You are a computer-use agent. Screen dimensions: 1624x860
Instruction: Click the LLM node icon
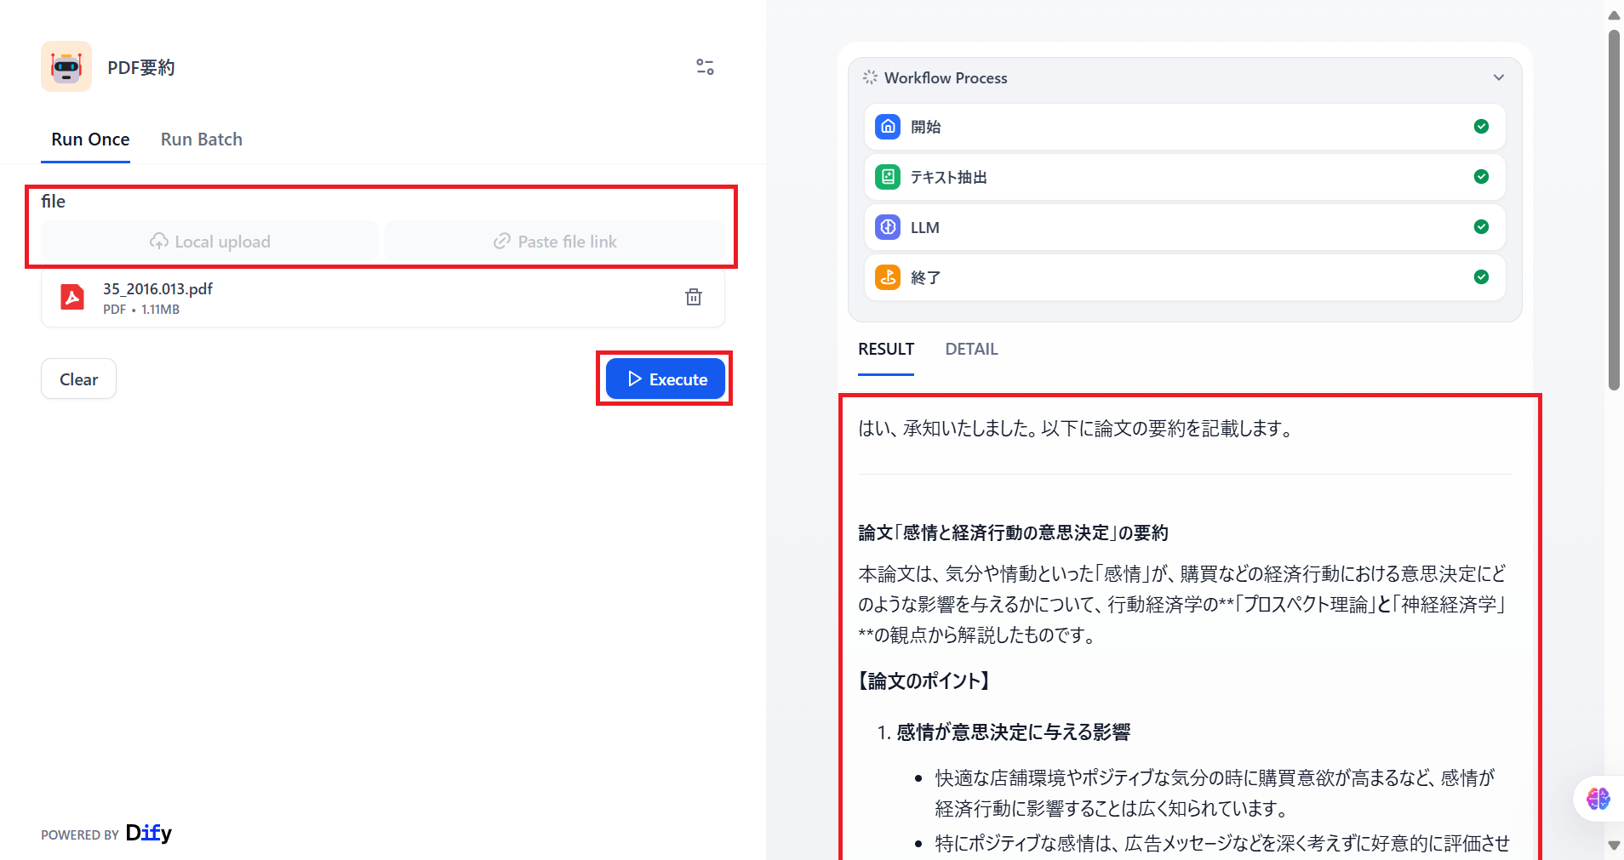pos(887,227)
